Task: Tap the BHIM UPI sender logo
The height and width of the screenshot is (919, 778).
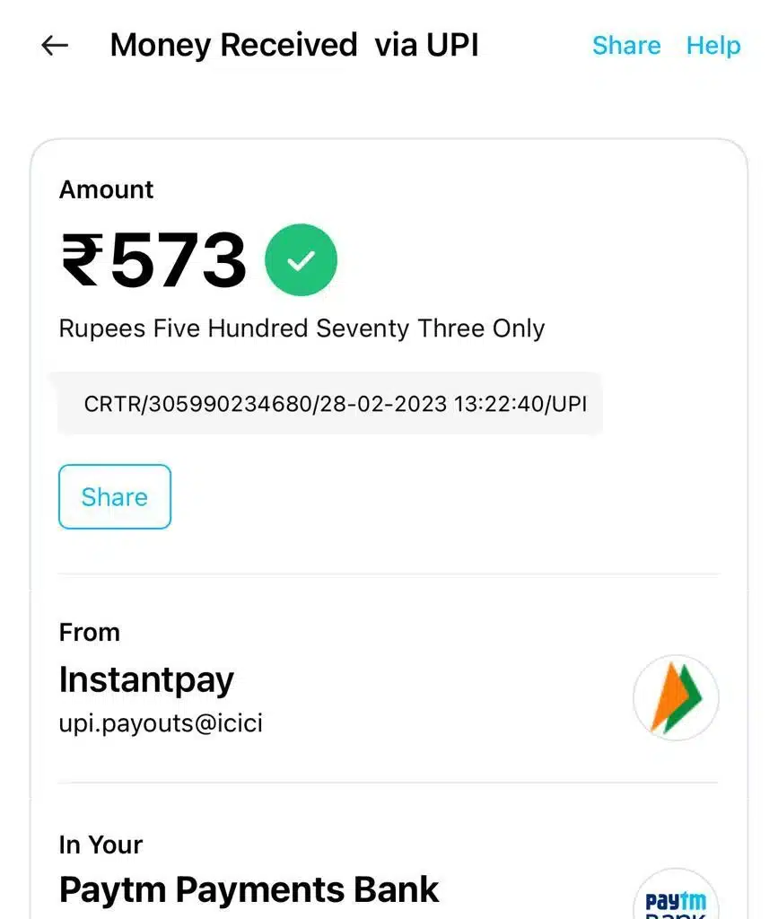Action: [x=676, y=697]
